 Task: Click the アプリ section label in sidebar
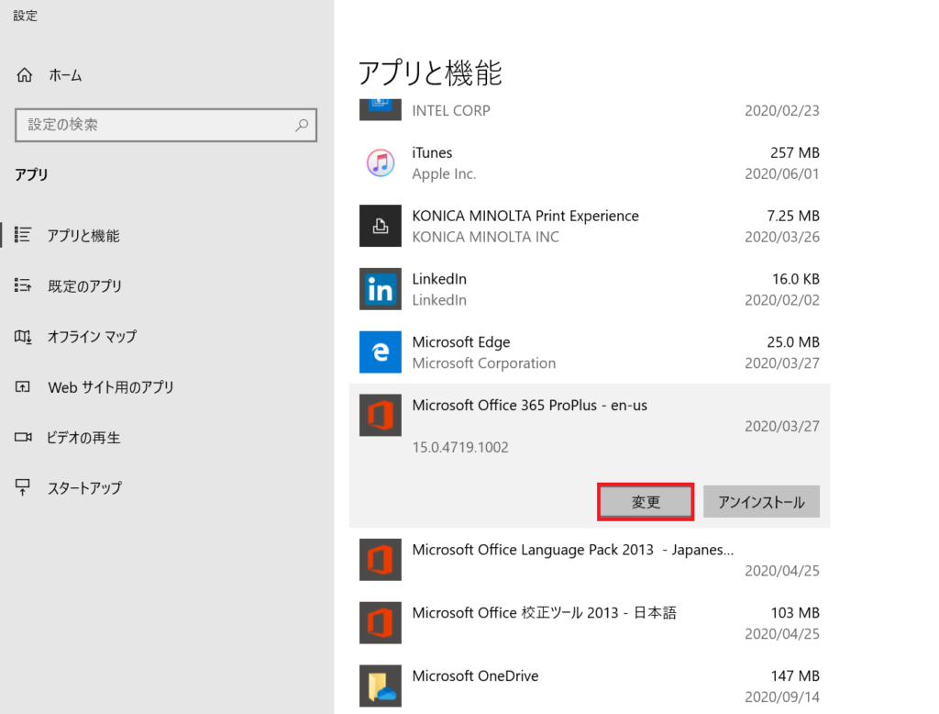pyautogui.click(x=31, y=174)
